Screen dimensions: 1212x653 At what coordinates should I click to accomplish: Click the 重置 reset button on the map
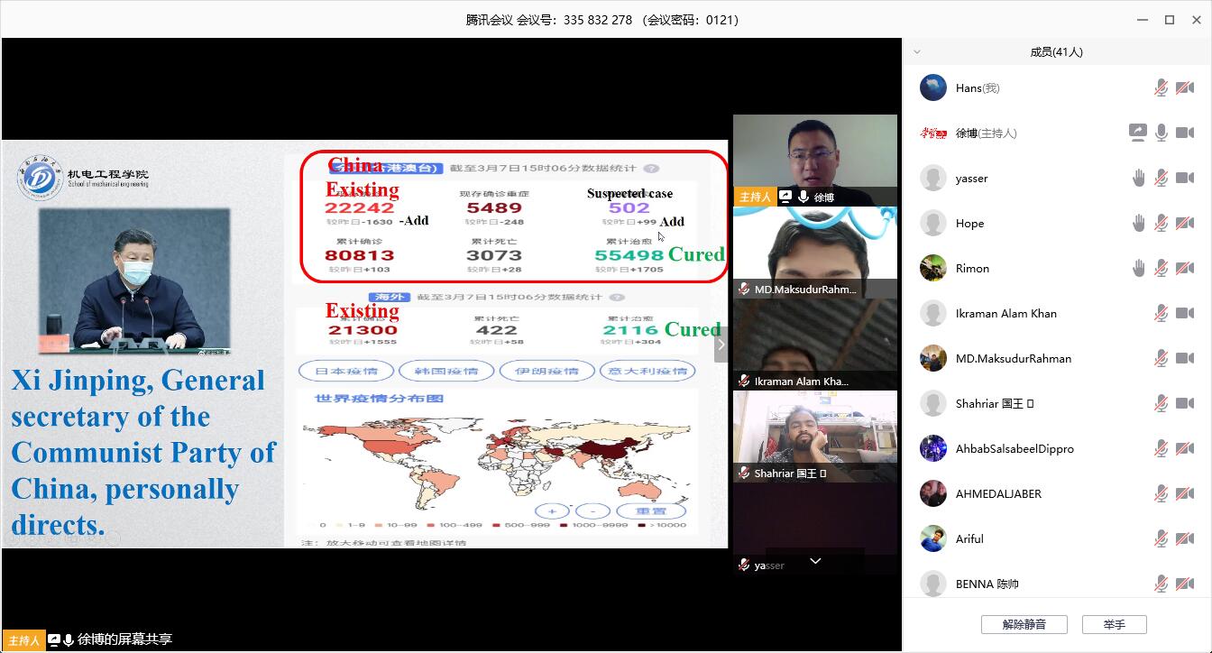[651, 511]
